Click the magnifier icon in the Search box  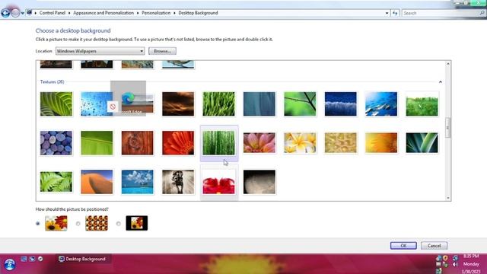[x=482, y=13]
